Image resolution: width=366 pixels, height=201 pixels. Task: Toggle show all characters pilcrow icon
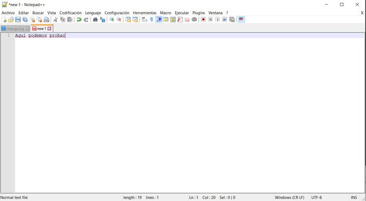pos(151,20)
